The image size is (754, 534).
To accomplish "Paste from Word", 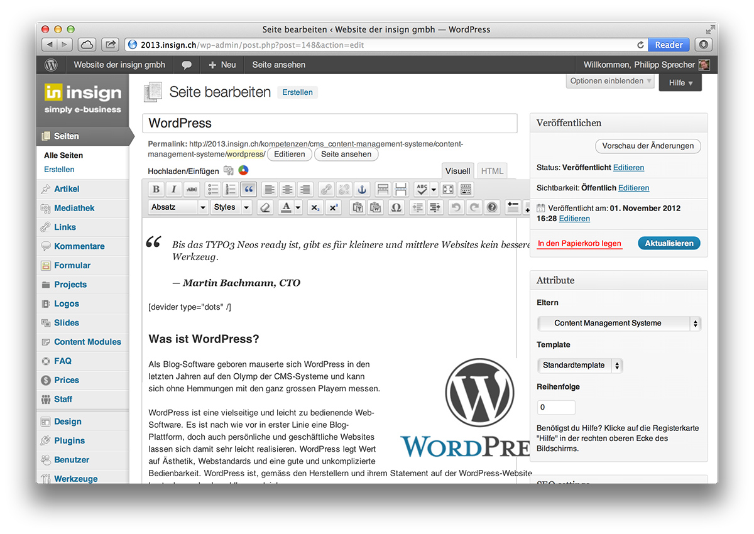I will click(x=375, y=207).
